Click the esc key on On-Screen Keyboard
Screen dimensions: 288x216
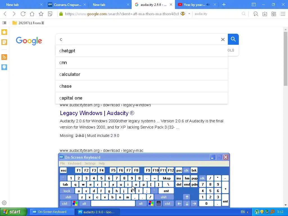point(64,170)
